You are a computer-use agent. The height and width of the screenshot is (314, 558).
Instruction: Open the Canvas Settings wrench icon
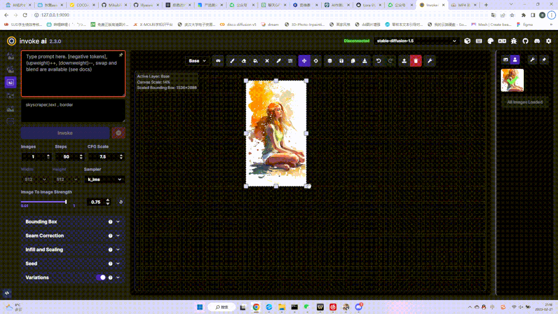point(430,61)
